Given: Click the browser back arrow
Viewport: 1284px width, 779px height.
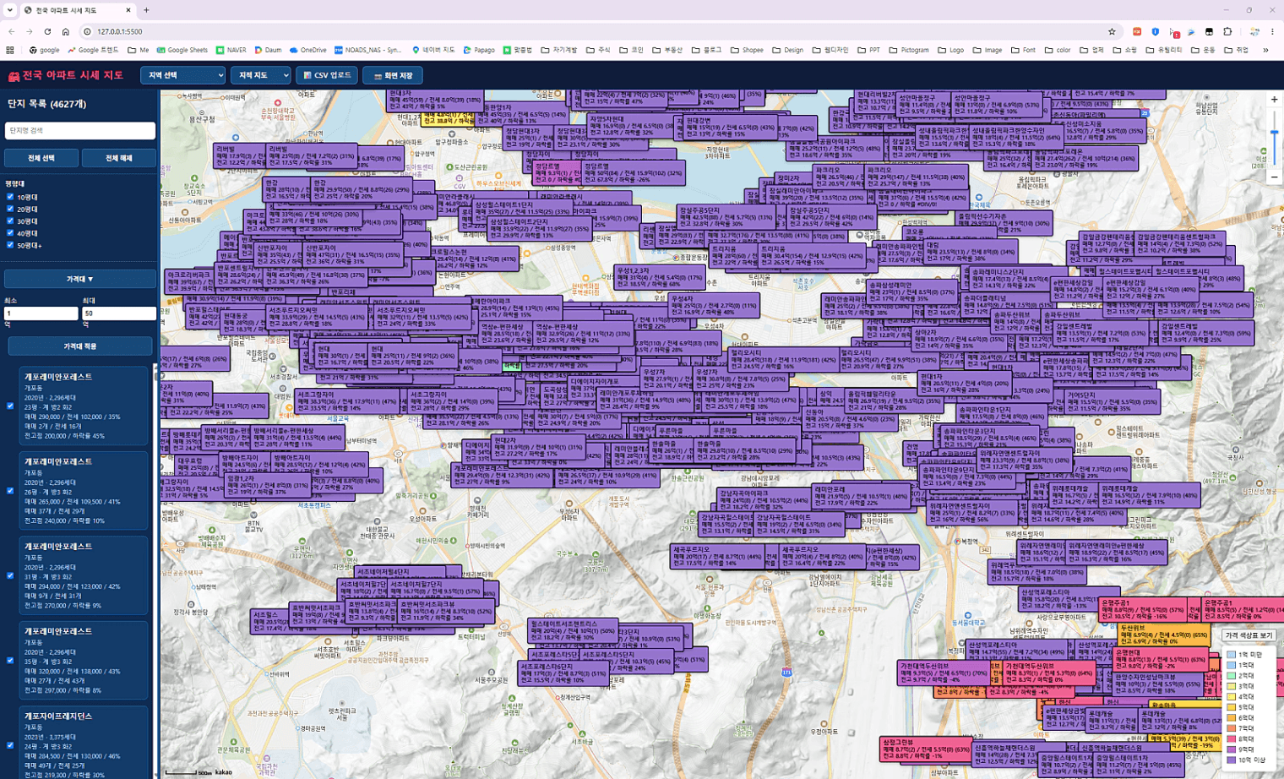Looking at the screenshot, I should point(12,31).
